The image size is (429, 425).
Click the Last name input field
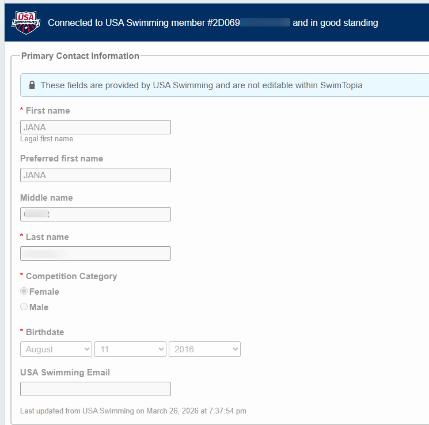coord(96,253)
